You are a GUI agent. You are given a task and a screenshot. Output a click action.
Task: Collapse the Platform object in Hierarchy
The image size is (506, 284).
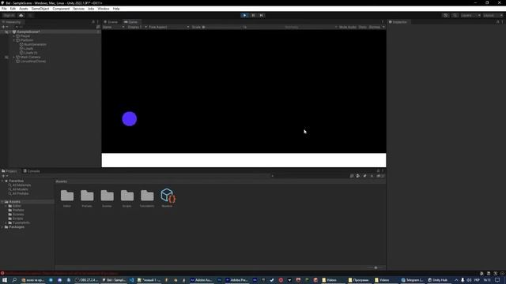point(14,40)
